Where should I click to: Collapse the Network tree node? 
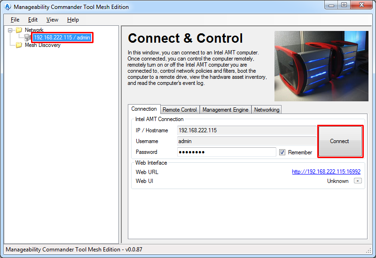pyautogui.click(x=10, y=30)
